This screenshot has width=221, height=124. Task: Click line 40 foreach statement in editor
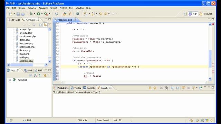[x=108, y=67]
